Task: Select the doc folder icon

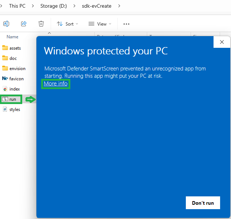Action: coord(5,58)
